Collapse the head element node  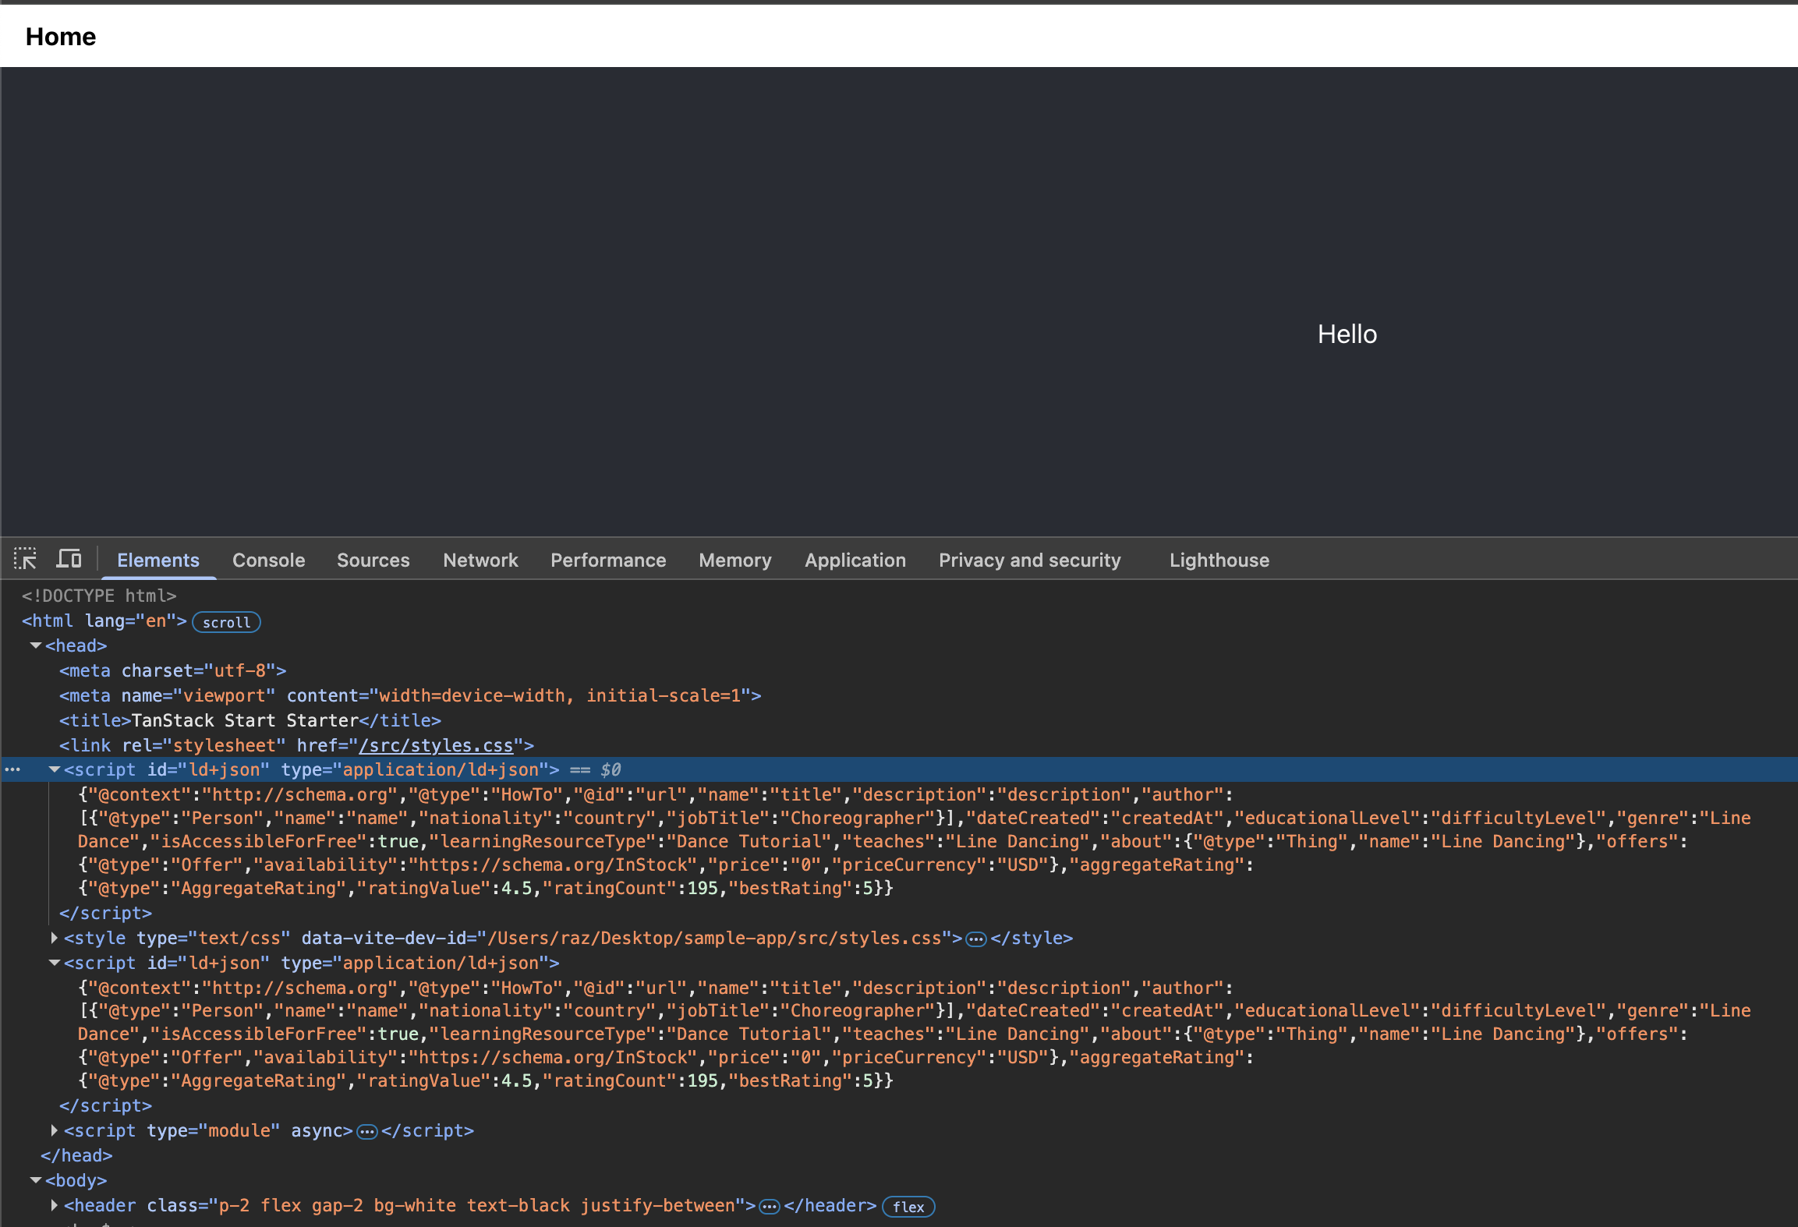pos(36,645)
